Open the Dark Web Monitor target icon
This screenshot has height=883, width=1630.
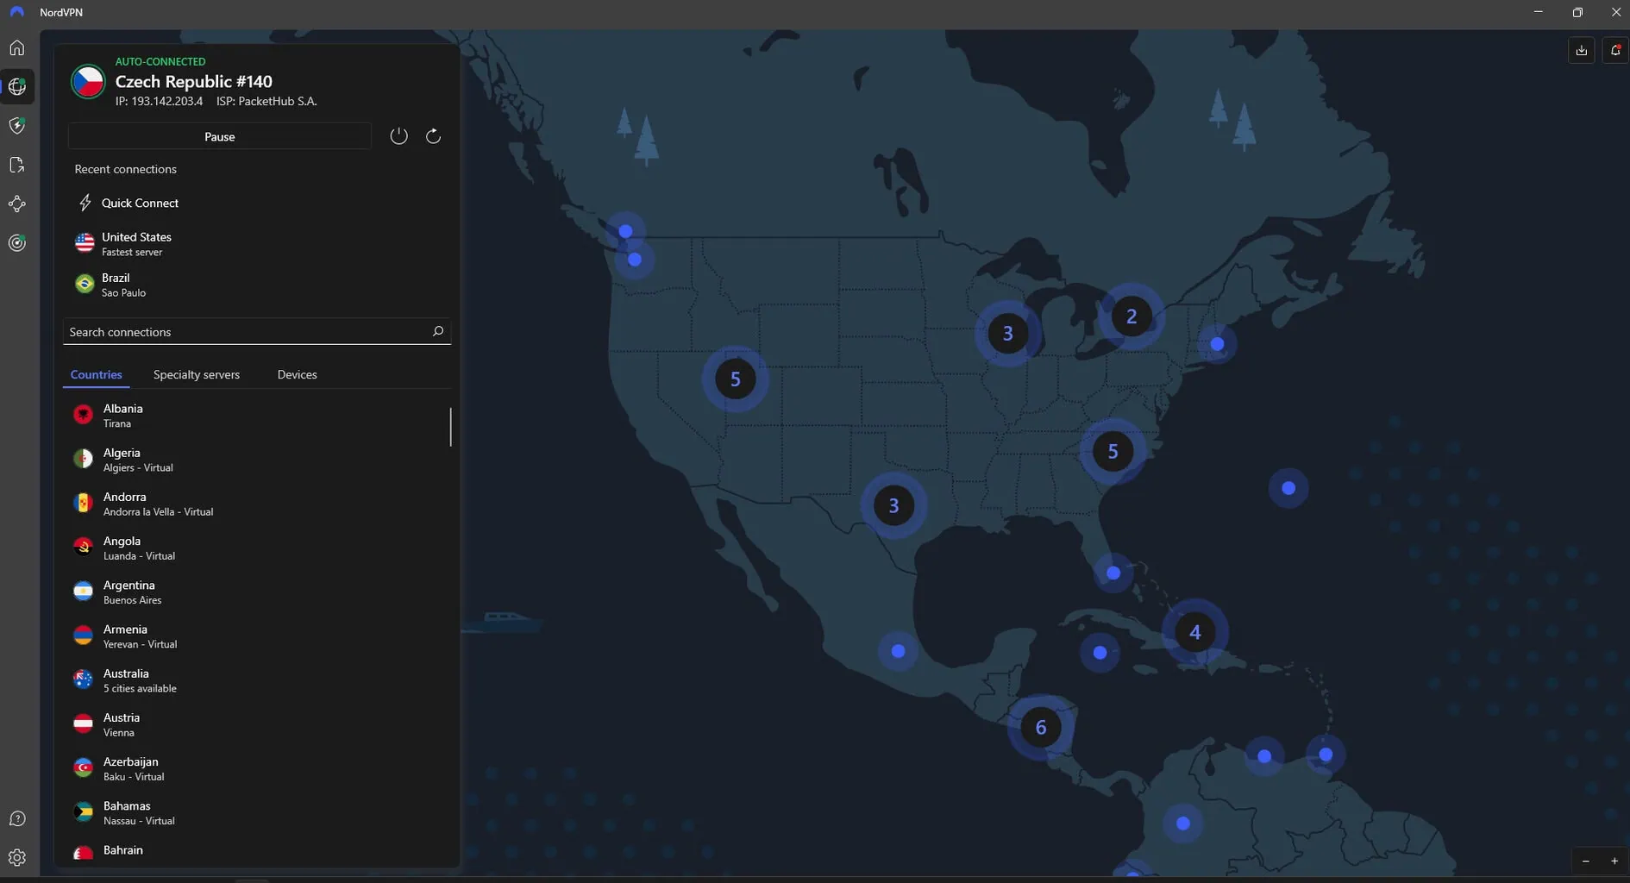click(17, 243)
